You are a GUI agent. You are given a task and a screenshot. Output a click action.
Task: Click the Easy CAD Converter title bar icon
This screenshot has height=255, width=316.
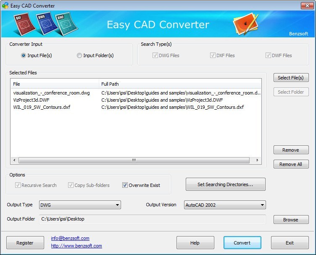pyautogui.click(x=5, y=5)
